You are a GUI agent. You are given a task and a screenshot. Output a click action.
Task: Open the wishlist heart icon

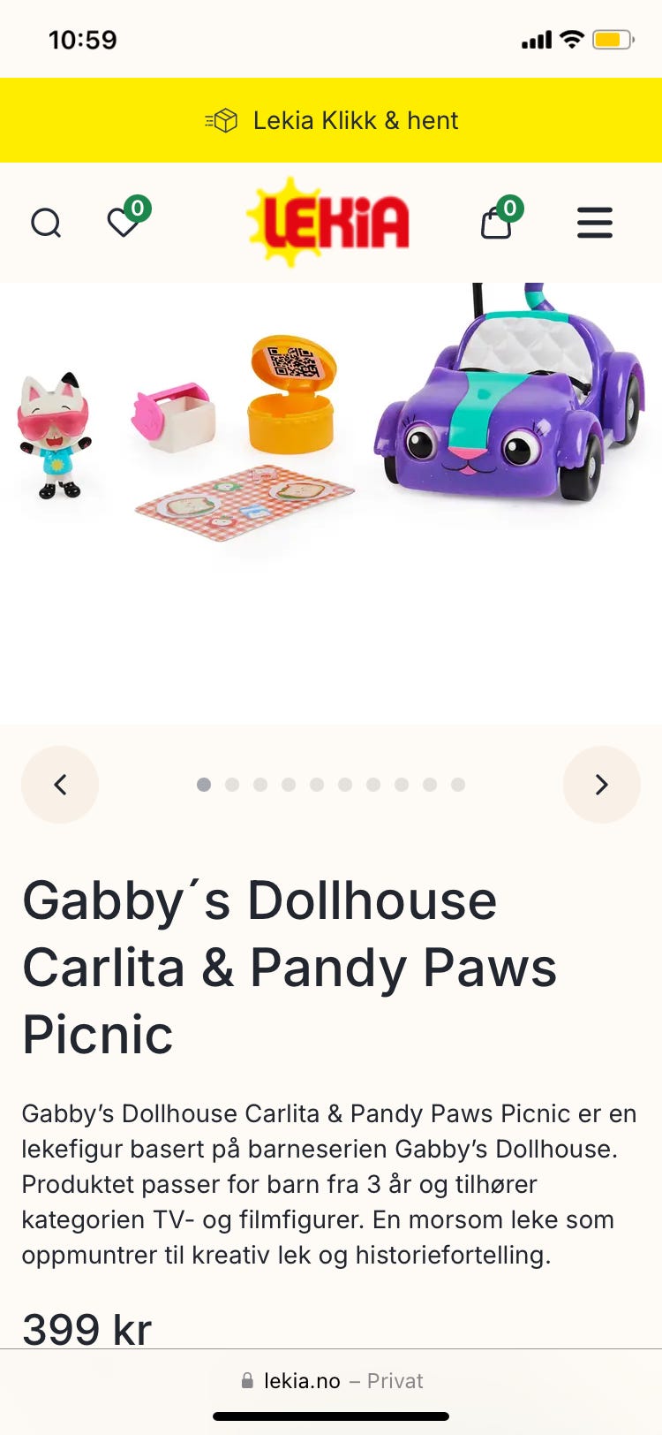pos(124,223)
